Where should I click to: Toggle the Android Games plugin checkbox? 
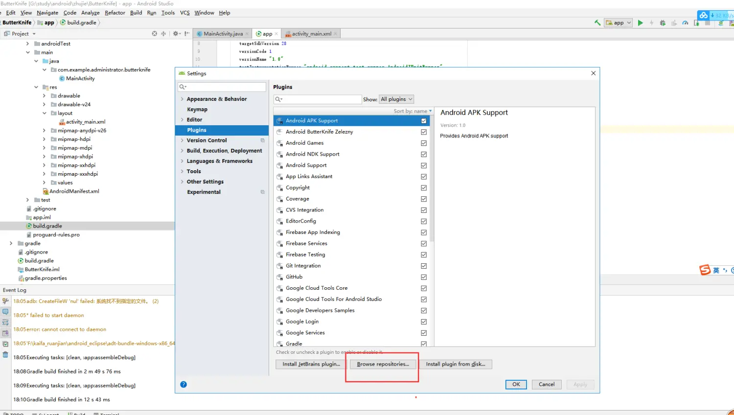pyautogui.click(x=424, y=143)
